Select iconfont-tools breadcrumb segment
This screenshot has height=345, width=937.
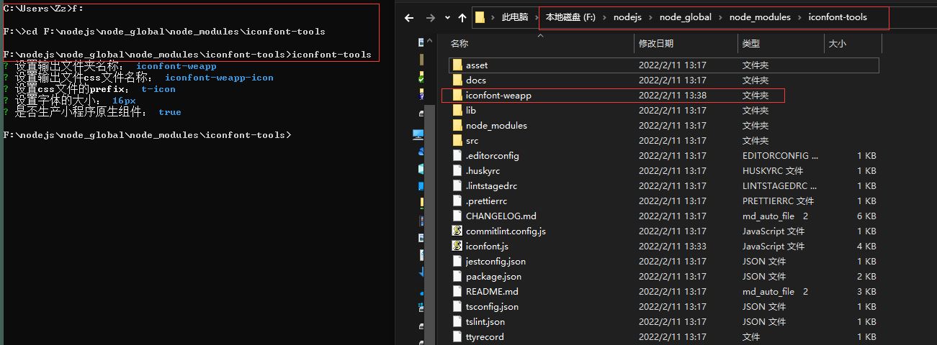[x=838, y=17]
